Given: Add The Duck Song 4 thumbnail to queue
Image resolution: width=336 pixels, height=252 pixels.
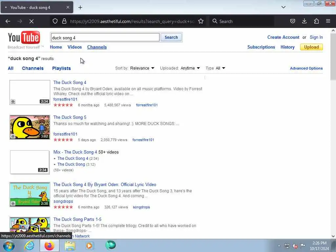Looking at the screenshot, I should (x=13, y=102).
